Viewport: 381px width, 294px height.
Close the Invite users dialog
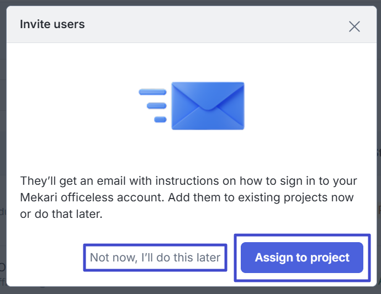pos(354,26)
